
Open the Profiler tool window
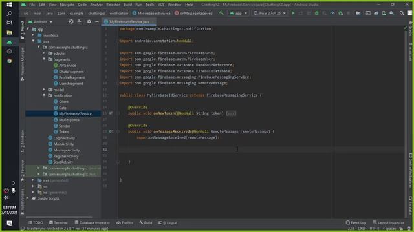[125, 222]
